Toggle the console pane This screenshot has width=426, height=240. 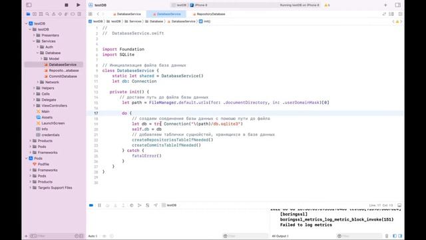[400, 236]
